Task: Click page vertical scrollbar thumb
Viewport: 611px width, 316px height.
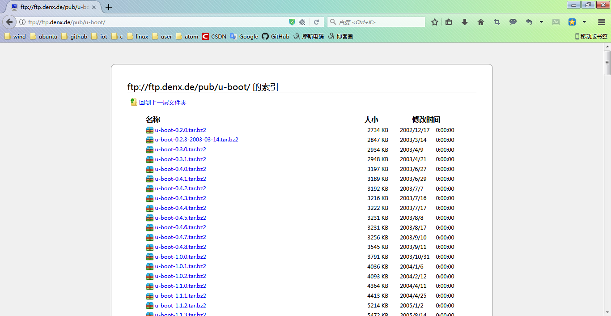Action: click(x=607, y=63)
